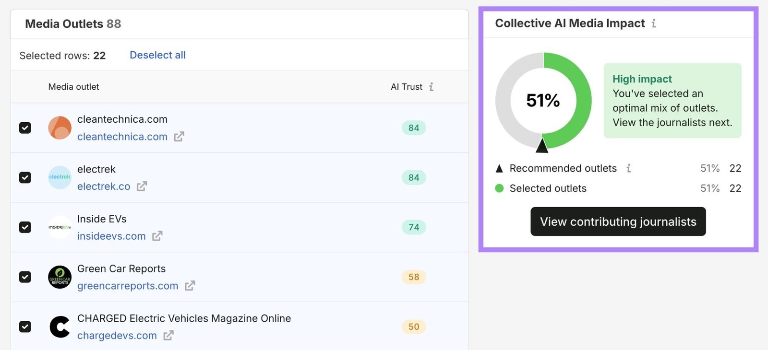The width and height of the screenshot is (768, 350).
Task: Click Deselect all link
Action: pos(157,55)
